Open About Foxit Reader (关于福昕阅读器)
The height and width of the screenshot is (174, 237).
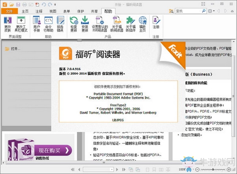[x=117, y=24]
